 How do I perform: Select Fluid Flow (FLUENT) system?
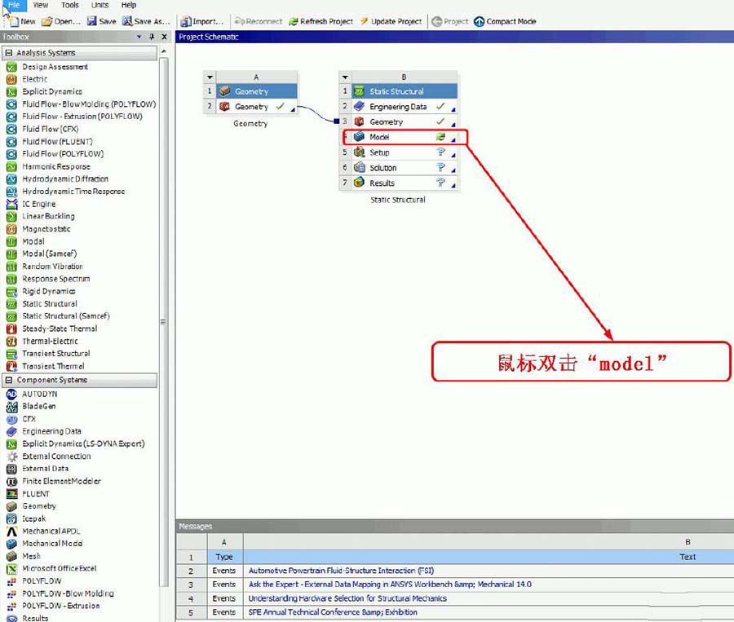pyautogui.click(x=57, y=141)
